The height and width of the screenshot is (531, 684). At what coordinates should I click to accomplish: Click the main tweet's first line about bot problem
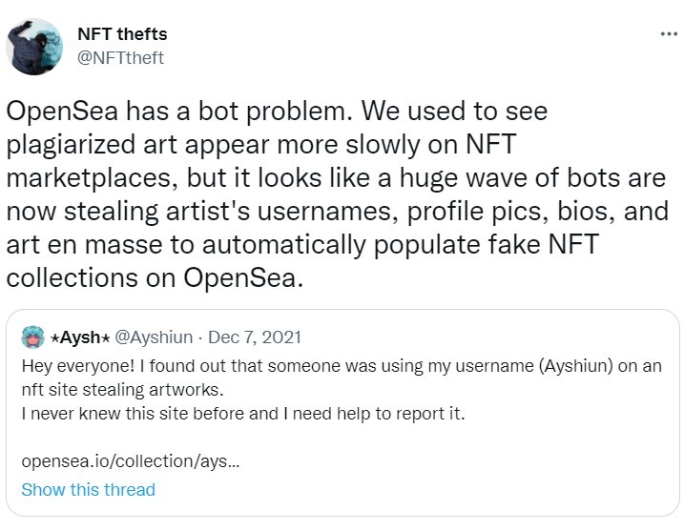[x=277, y=112]
